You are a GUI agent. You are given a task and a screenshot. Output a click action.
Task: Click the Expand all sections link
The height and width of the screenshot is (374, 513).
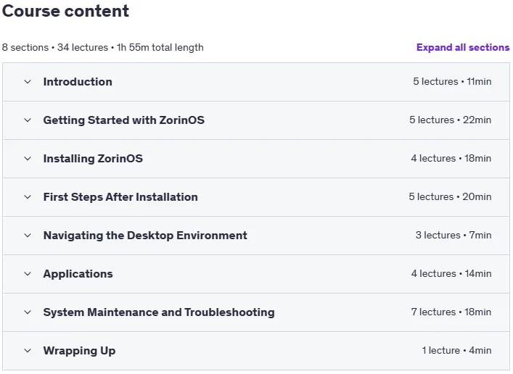point(463,47)
